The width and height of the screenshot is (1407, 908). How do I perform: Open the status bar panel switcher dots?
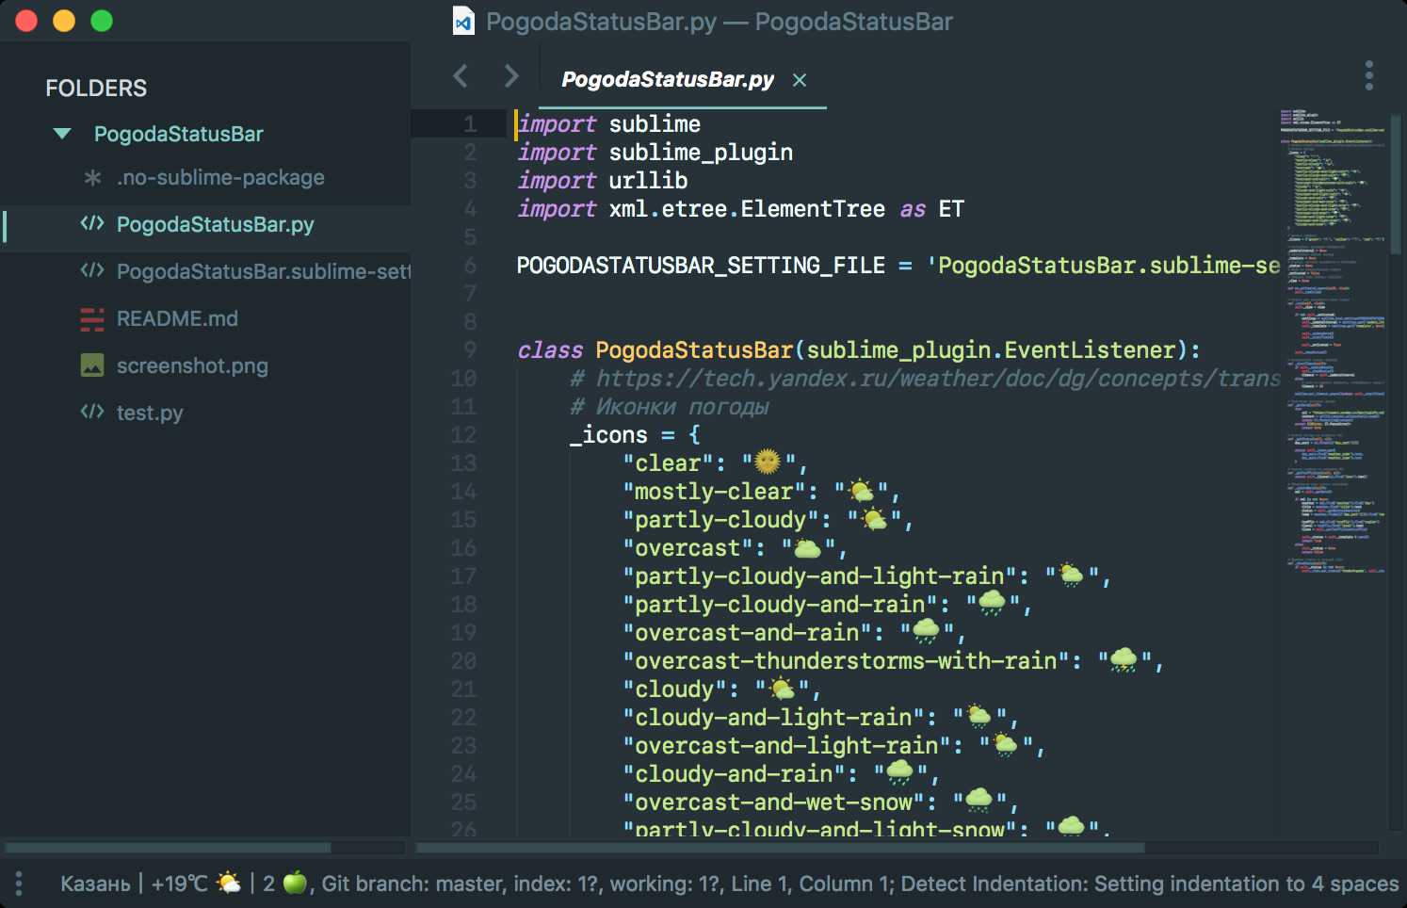coord(19,884)
